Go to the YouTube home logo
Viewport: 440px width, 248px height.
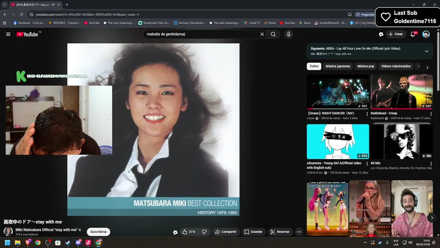(27, 34)
